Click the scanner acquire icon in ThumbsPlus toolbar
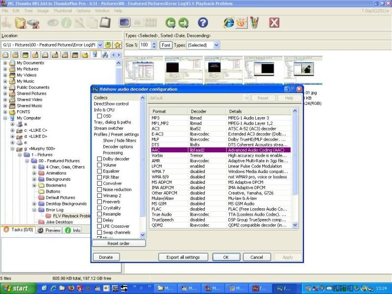 [33, 23]
